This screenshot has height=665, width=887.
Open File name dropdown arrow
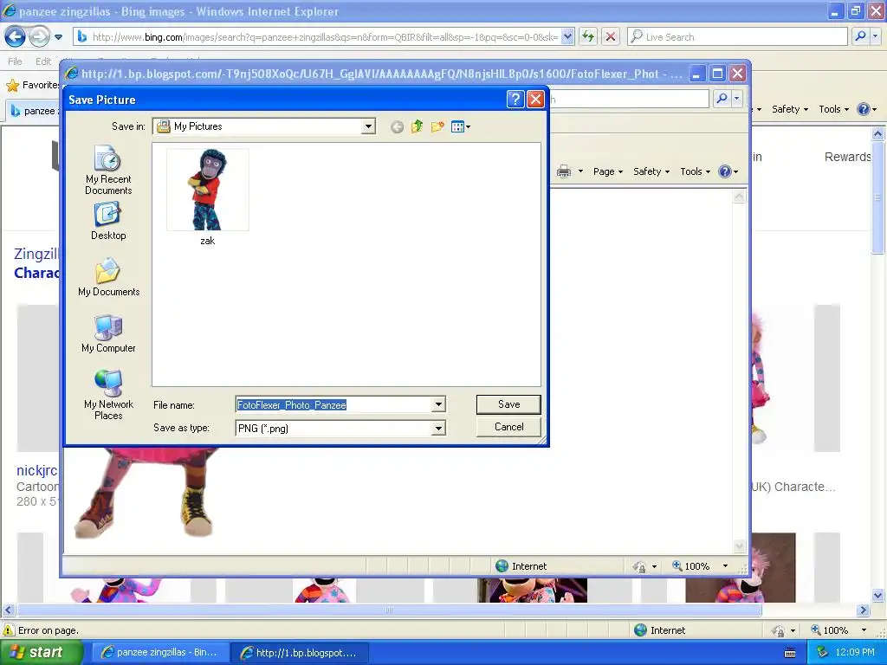tap(438, 404)
